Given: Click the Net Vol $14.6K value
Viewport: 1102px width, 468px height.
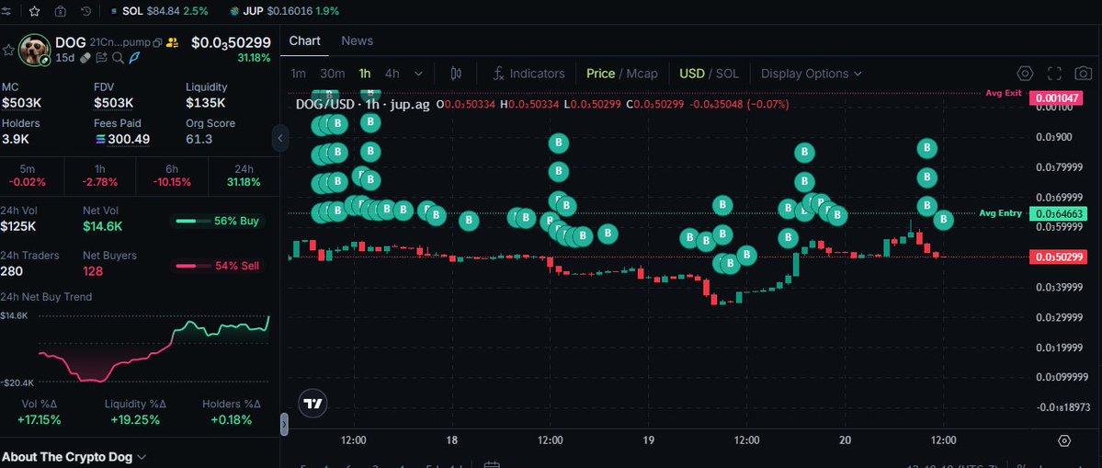Looking at the screenshot, I should click(x=103, y=226).
